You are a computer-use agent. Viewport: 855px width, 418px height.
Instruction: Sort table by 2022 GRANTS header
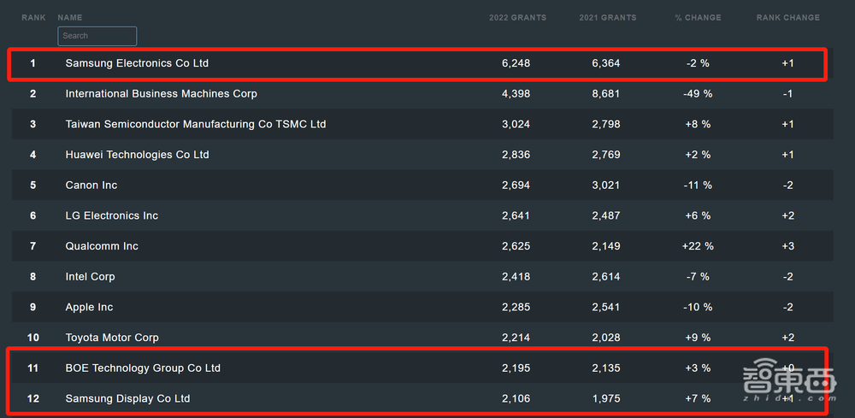click(x=517, y=17)
